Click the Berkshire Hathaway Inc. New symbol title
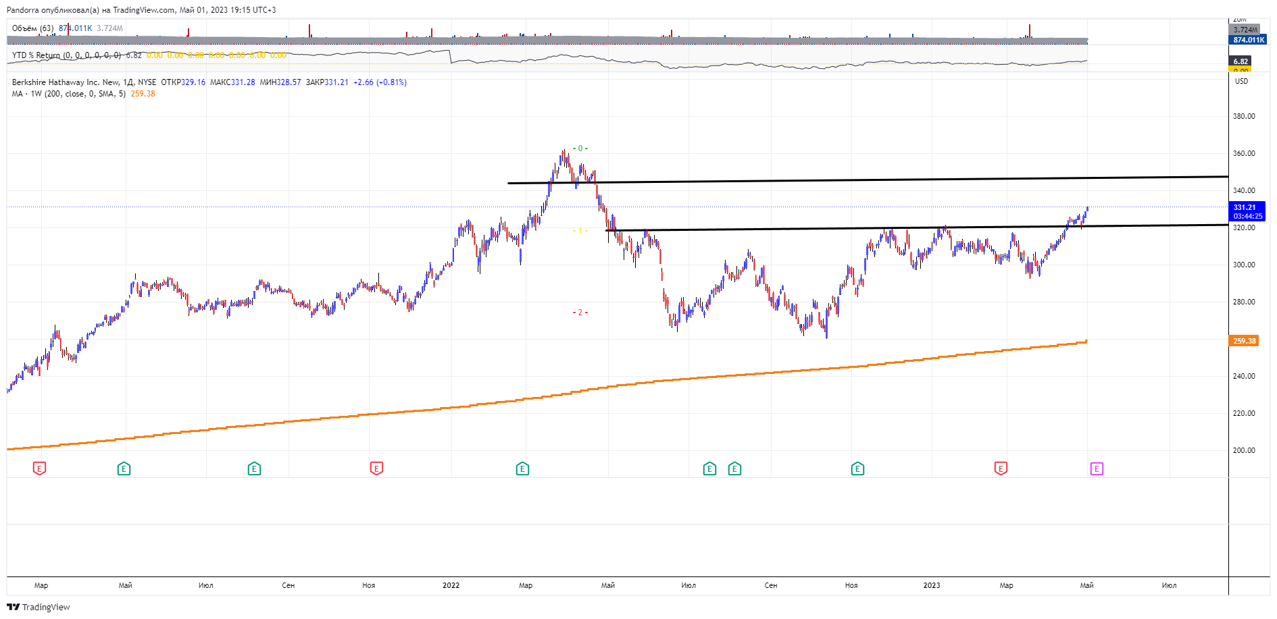The image size is (1277, 619). [x=66, y=82]
